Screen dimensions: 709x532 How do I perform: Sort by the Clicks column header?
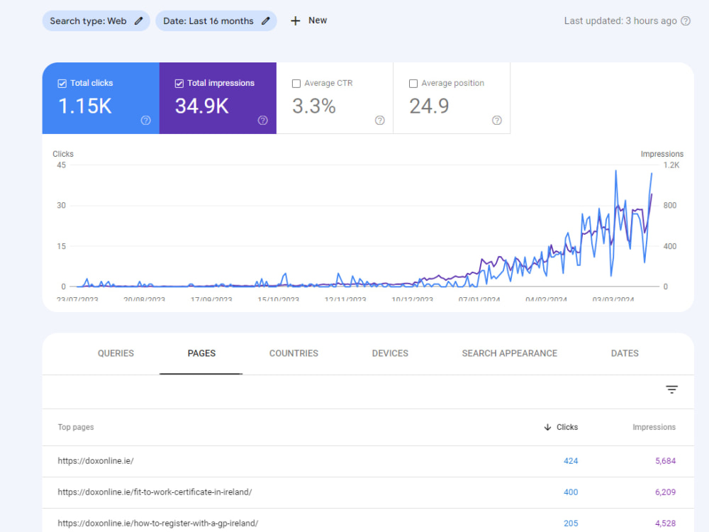(x=567, y=427)
